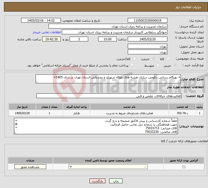Click the remaining days field showing 3
This screenshot has width=208, height=188.
coord(79,39)
